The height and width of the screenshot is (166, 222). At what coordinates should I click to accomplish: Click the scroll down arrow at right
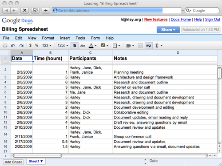point(219,151)
